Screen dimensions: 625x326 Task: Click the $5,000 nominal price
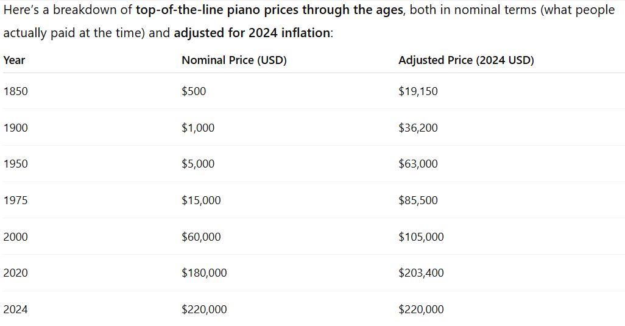click(x=198, y=164)
